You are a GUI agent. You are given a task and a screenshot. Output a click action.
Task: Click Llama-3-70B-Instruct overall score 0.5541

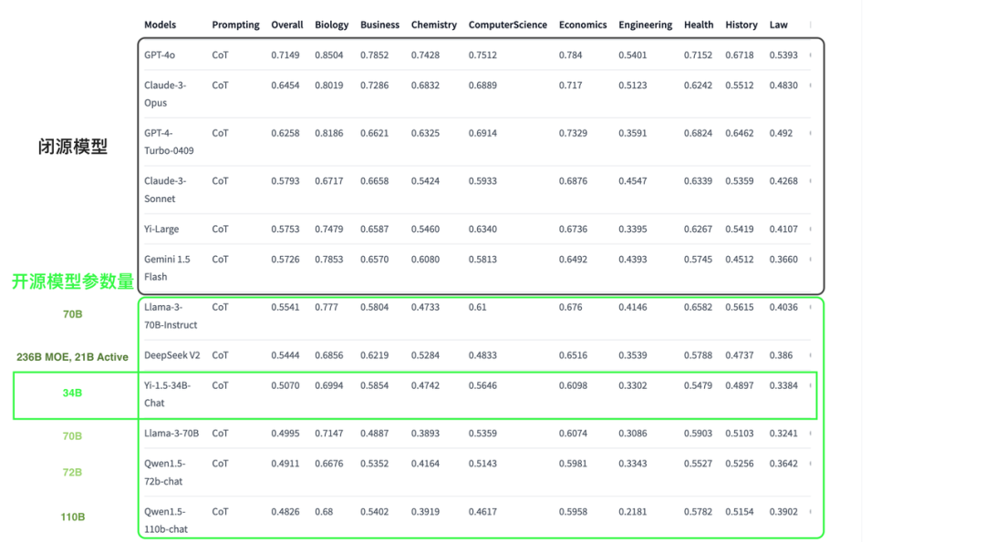tap(285, 307)
